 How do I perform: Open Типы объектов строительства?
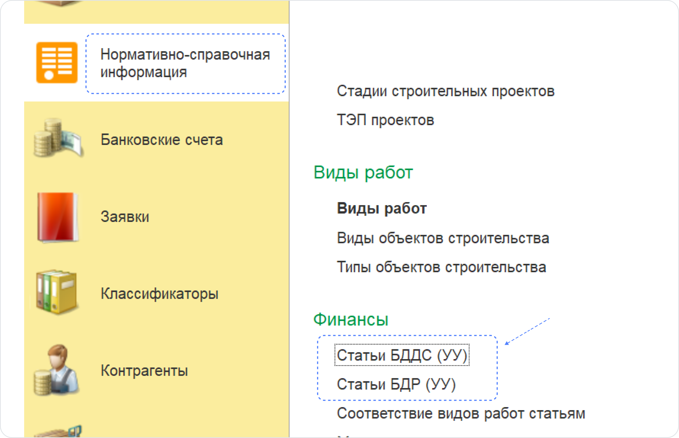click(x=441, y=267)
